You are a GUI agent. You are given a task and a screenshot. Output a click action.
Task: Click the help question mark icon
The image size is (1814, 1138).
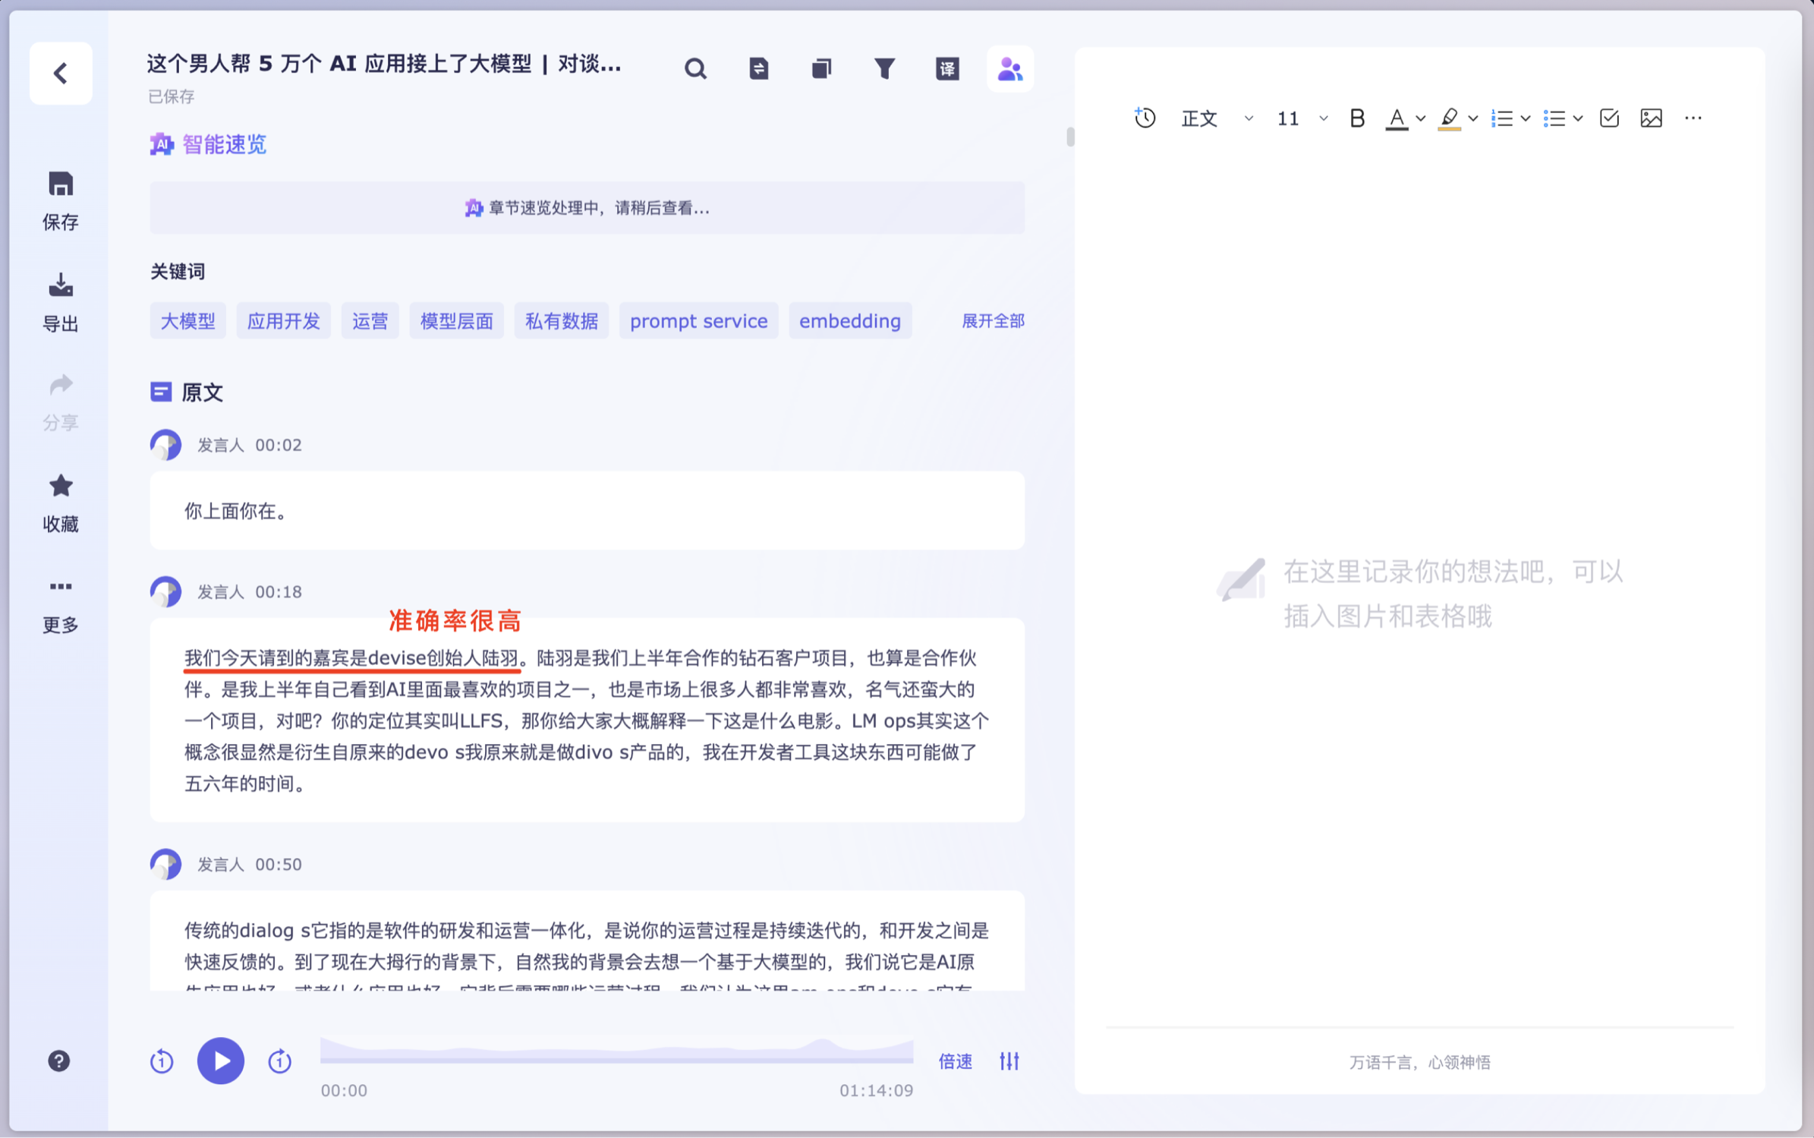pos(59,1061)
